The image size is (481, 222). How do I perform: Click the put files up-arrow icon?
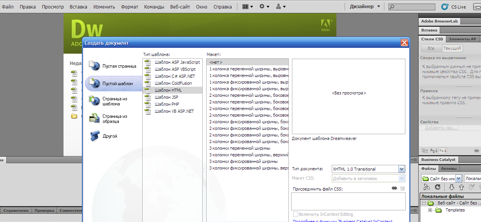click(x=462, y=187)
